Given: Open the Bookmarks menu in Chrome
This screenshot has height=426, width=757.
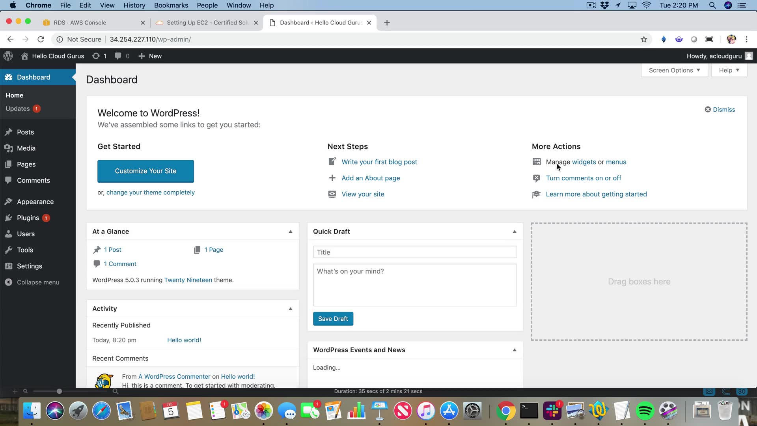Looking at the screenshot, I should click(171, 5).
